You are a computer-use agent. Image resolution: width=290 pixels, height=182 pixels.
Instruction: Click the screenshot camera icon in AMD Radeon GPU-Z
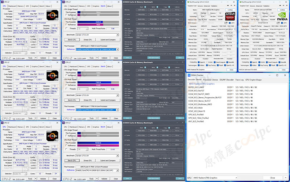(228, 6)
